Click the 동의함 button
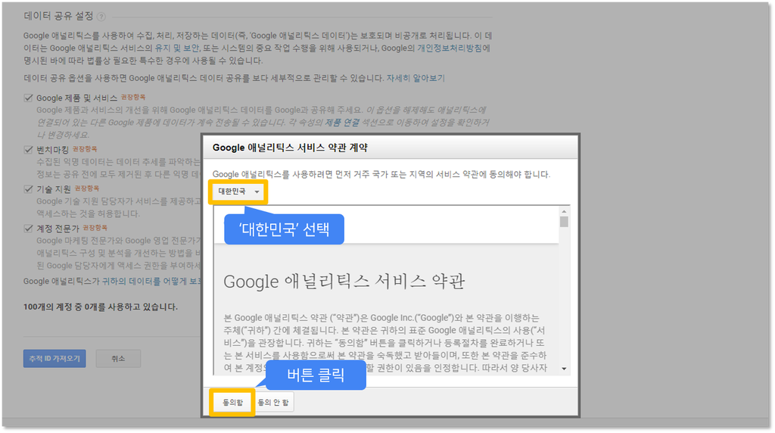Viewport: 775px width, 433px height. coord(232,403)
